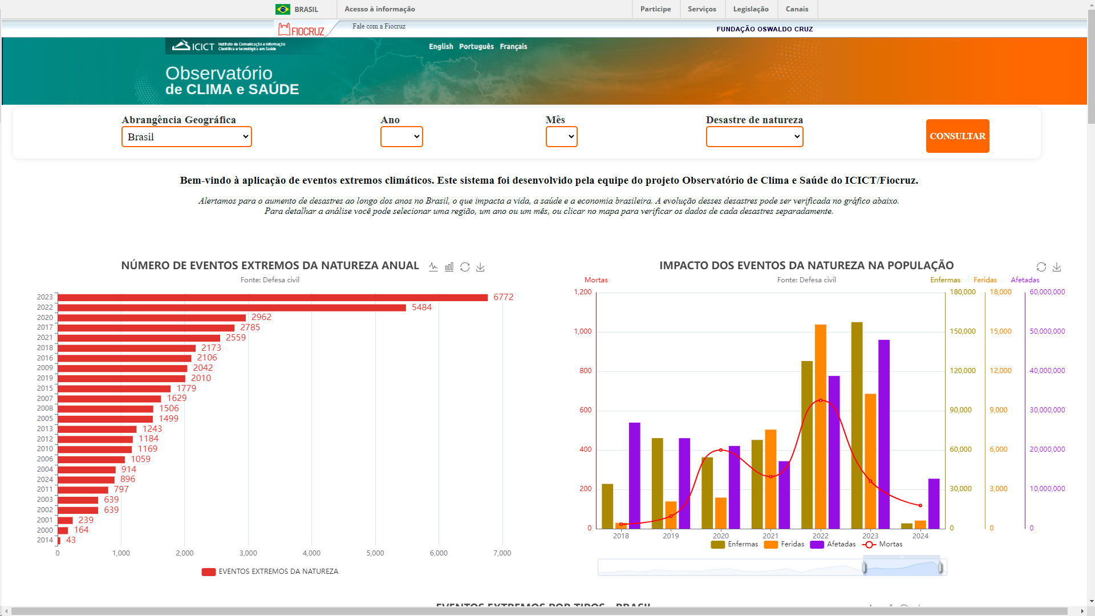Click the scroll-down arrow of page scrollbar
Viewport: 1095px width, 616px height.
(1090, 601)
